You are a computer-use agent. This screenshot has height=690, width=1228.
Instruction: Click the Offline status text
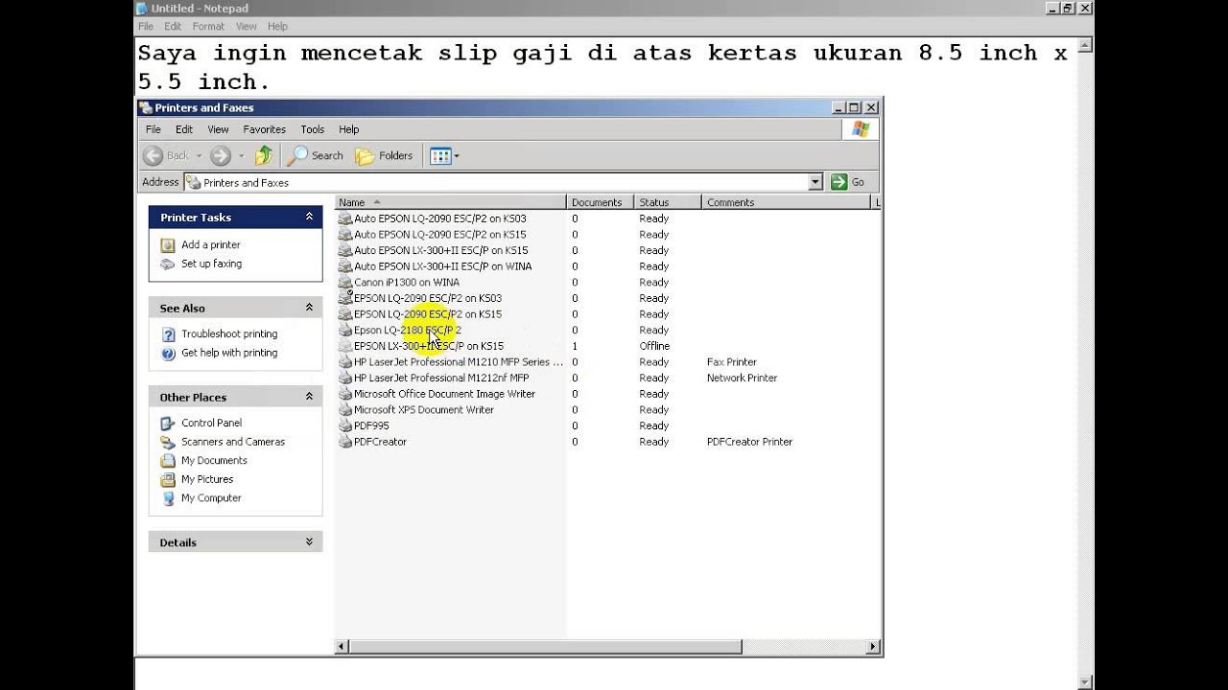tap(654, 346)
